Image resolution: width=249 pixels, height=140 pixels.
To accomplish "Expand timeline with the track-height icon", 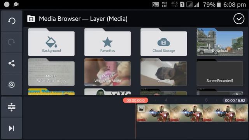I will coord(12,107).
